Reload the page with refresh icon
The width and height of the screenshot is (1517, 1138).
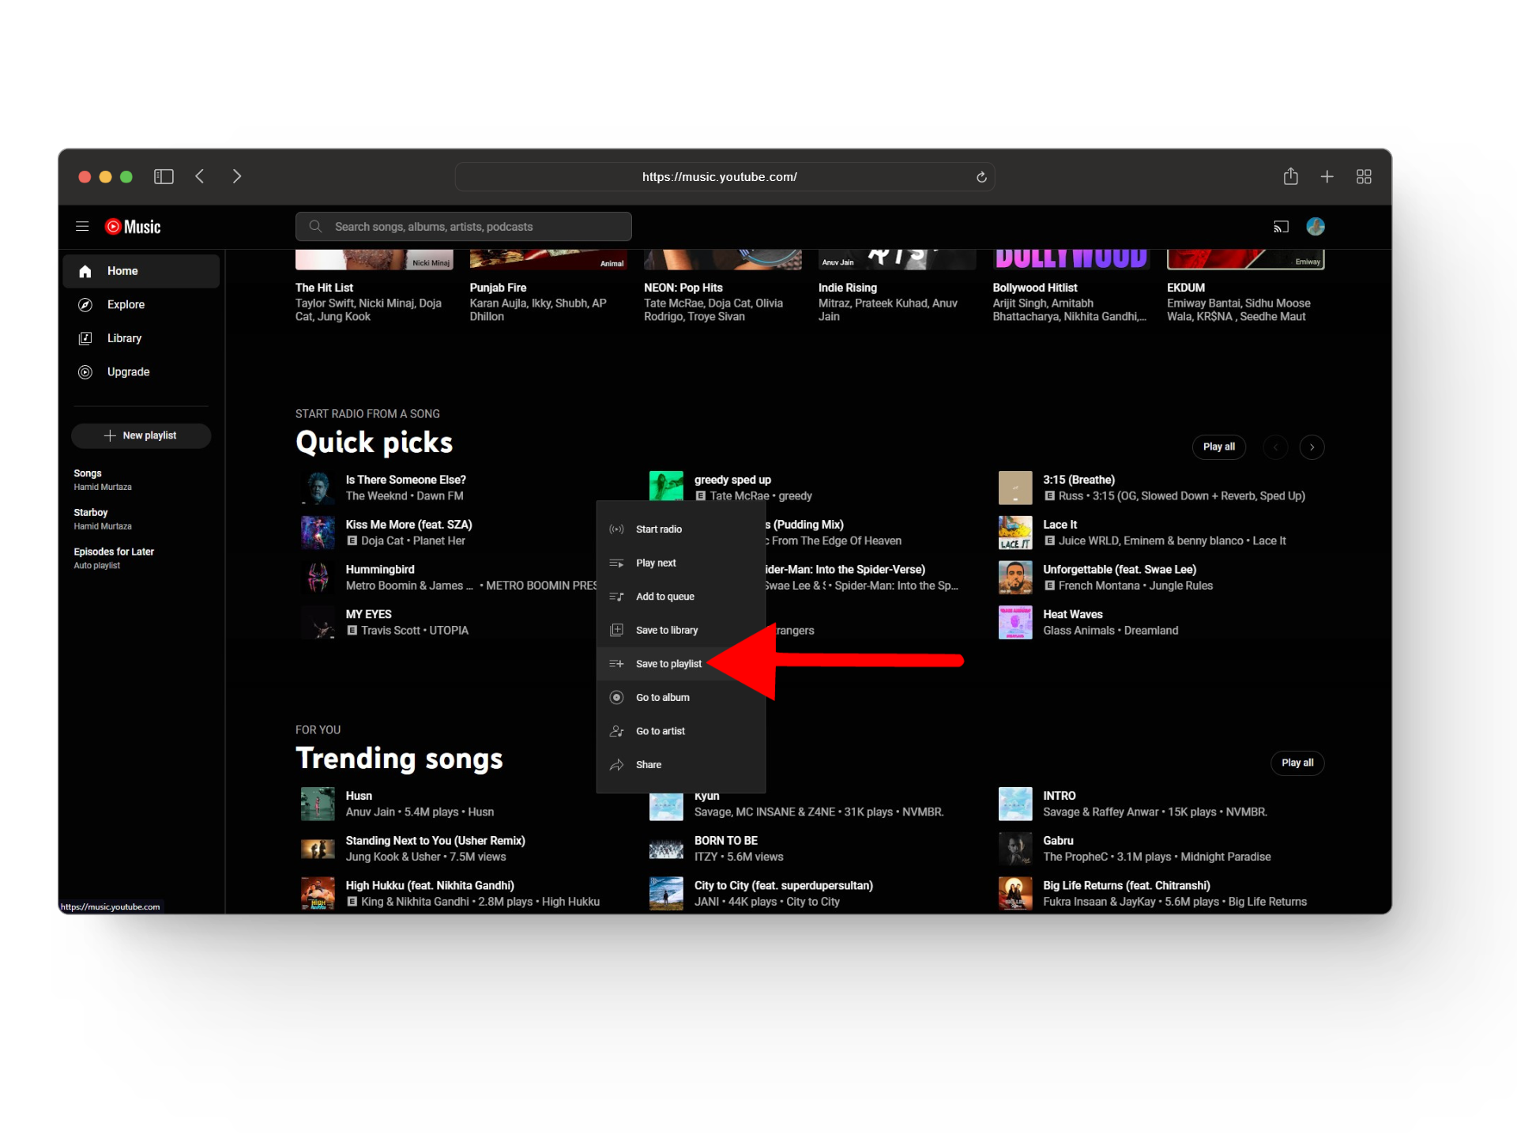point(981,177)
